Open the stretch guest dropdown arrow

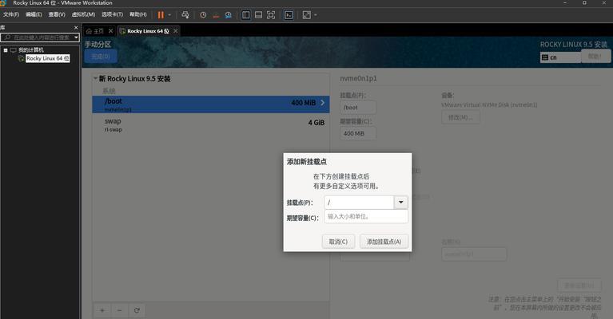pyautogui.click(x=316, y=15)
